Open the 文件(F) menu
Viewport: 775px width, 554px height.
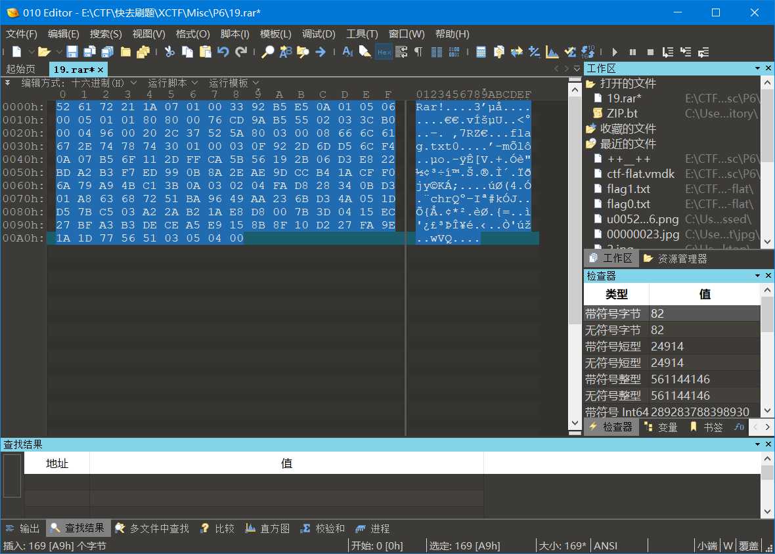(21, 34)
